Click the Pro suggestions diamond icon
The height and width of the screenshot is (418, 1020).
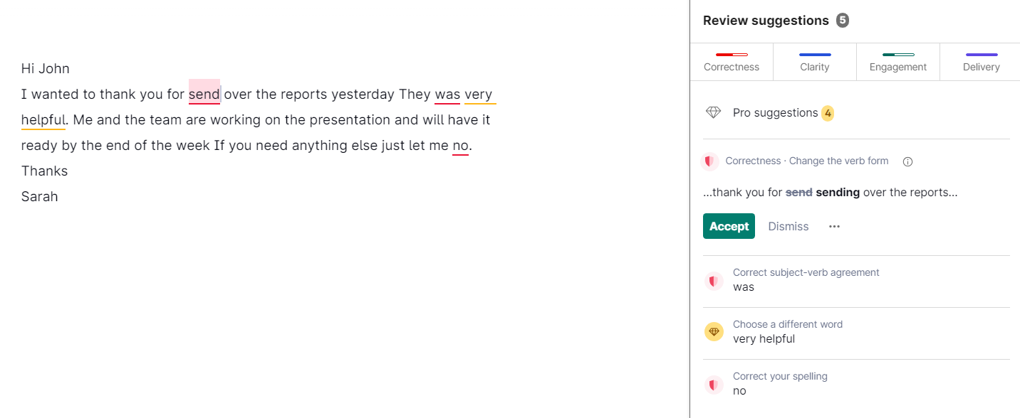coord(713,112)
